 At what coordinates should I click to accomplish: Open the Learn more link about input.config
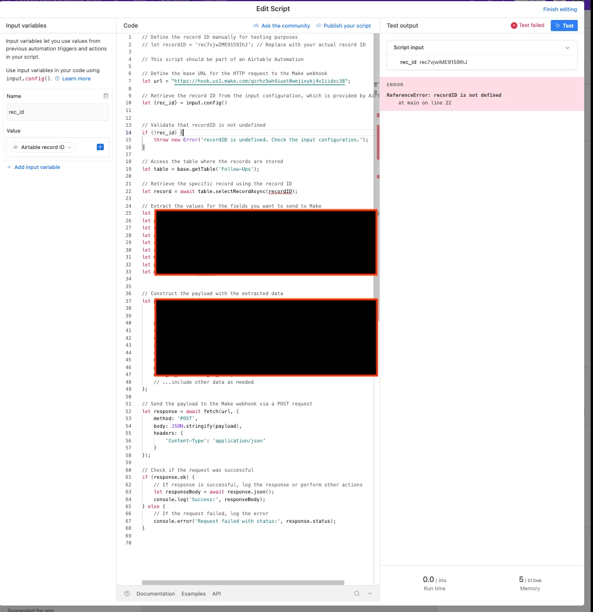pyautogui.click(x=76, y=79)
